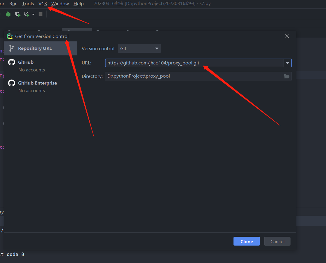Open the Run menu

coord(13,4)
